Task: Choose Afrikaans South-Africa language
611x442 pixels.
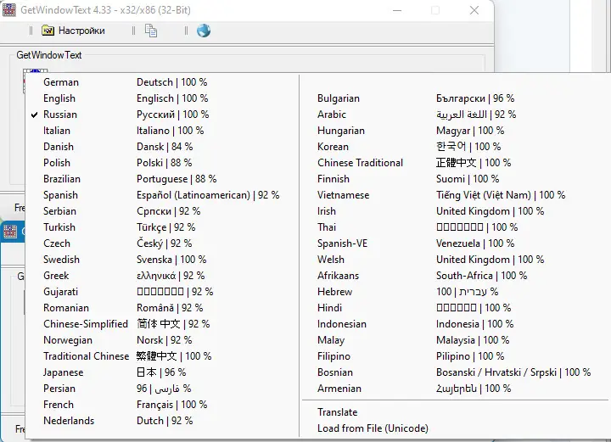Action: click(x=455, y=276)
